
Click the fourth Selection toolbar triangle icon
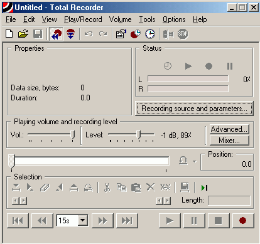pyautogui.click(x=60, y=188)
